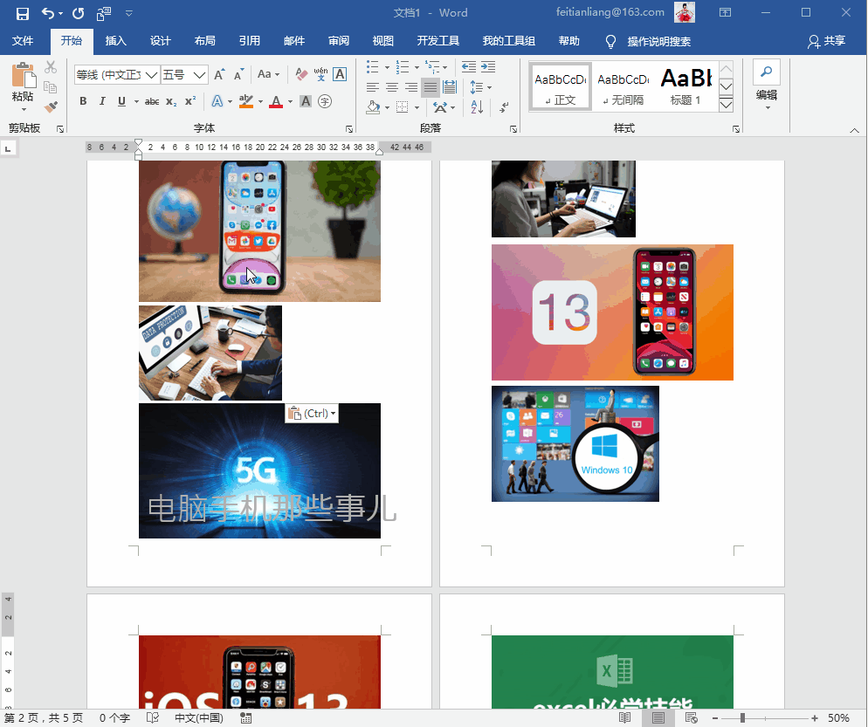Toggle Italic formatting
Image resolution: width=868 pixels, height=727 pixels.
point(102,101)
